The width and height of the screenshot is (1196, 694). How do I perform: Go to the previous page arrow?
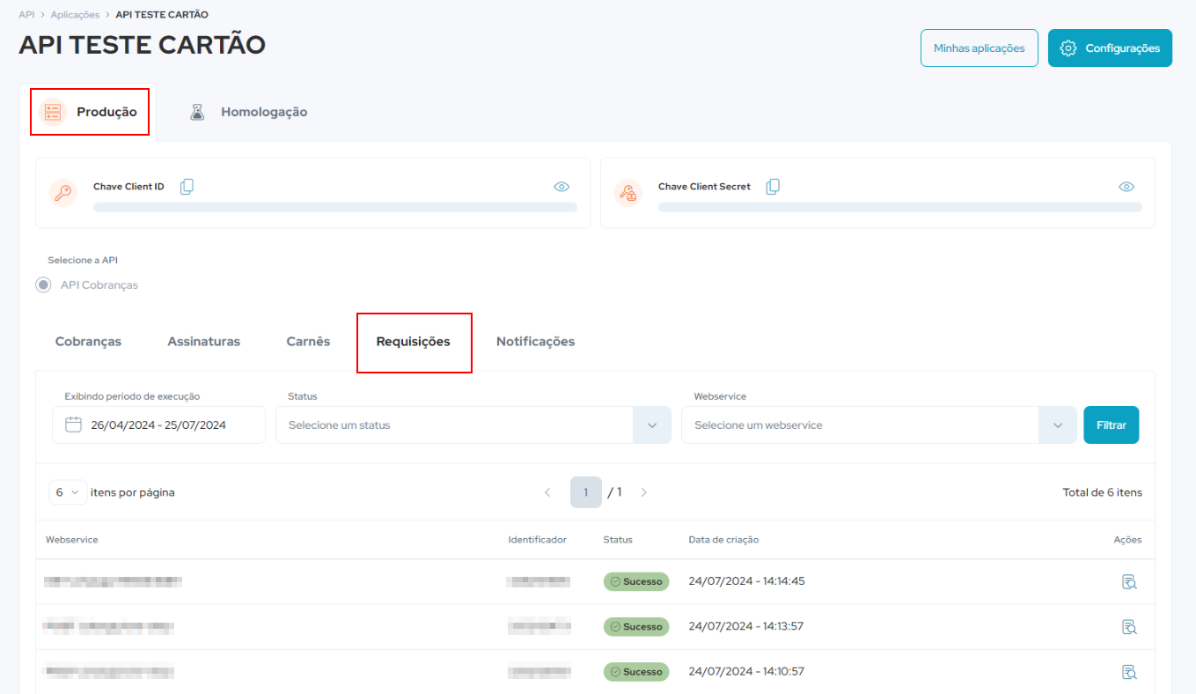(x=547, y=492)
